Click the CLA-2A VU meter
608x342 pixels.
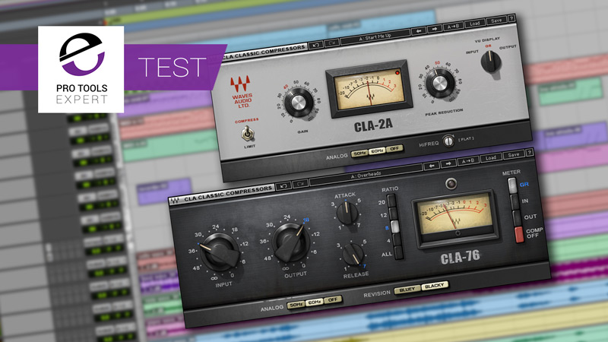(369, 89)
